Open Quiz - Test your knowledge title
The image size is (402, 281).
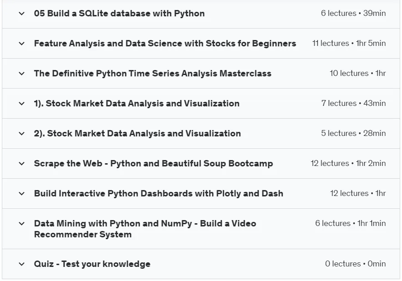pos(92,264)
